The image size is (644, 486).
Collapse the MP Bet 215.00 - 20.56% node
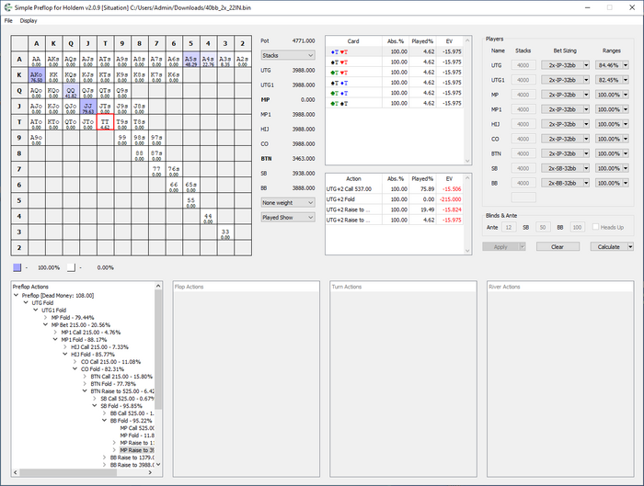[x=46, y=325]
